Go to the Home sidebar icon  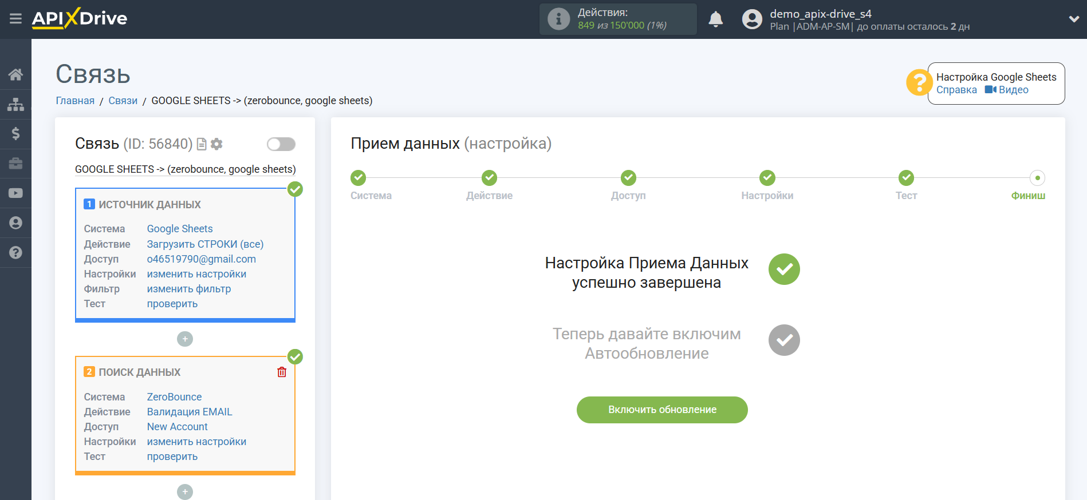coord(15,74)
